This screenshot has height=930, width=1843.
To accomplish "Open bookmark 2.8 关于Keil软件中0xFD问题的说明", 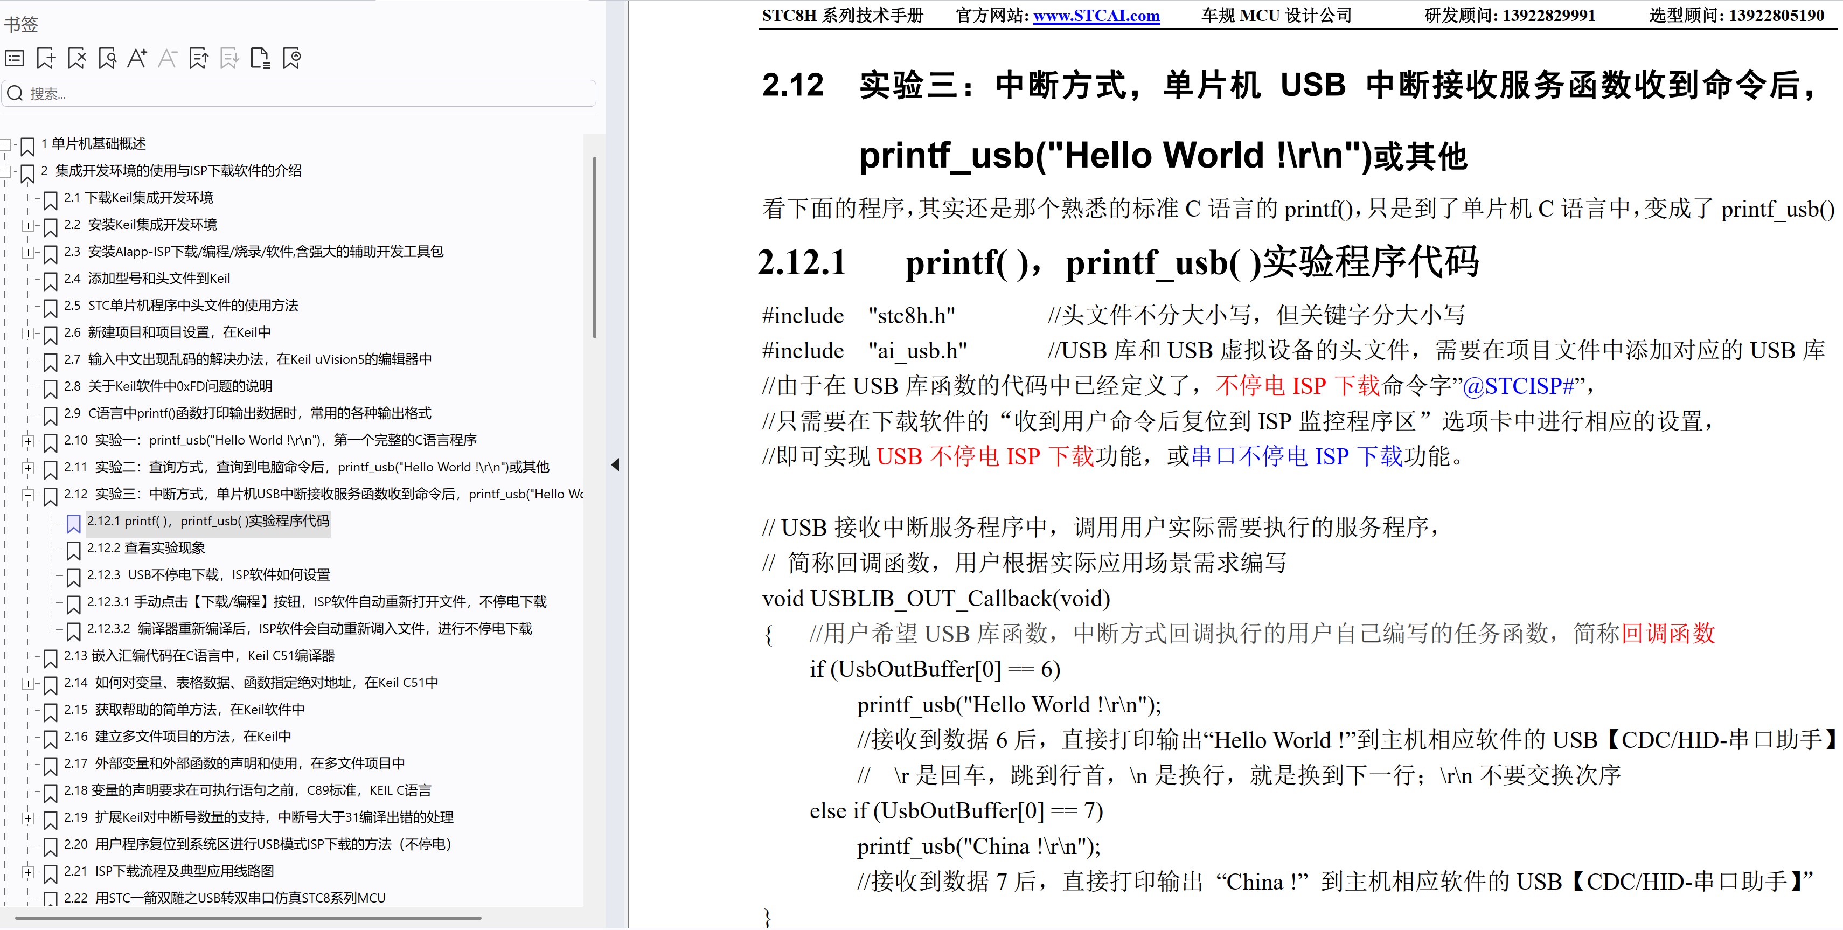I will coord(179,386).
